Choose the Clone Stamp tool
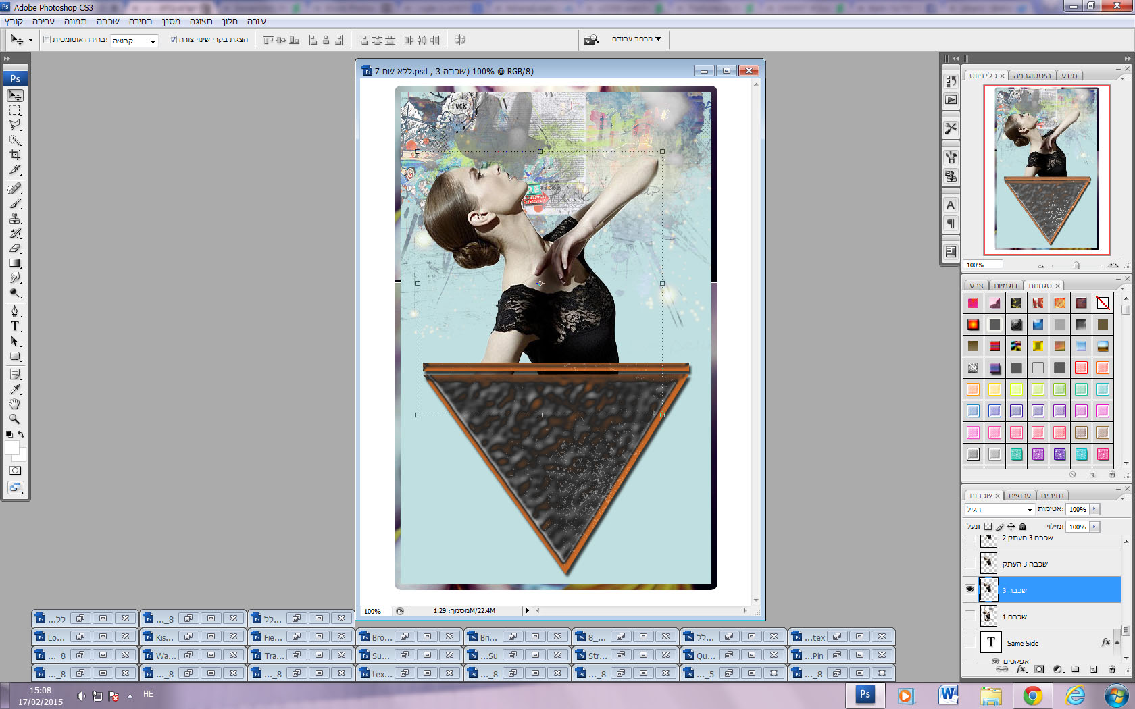1135x709 pixels. [x=15, y=219]
